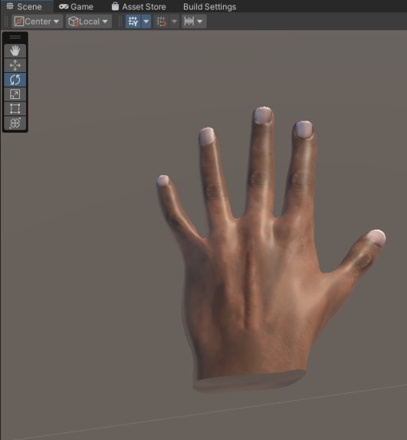Select the Rotate tool
The height and width of the screenshot is (440, 407).
point(15,80)
